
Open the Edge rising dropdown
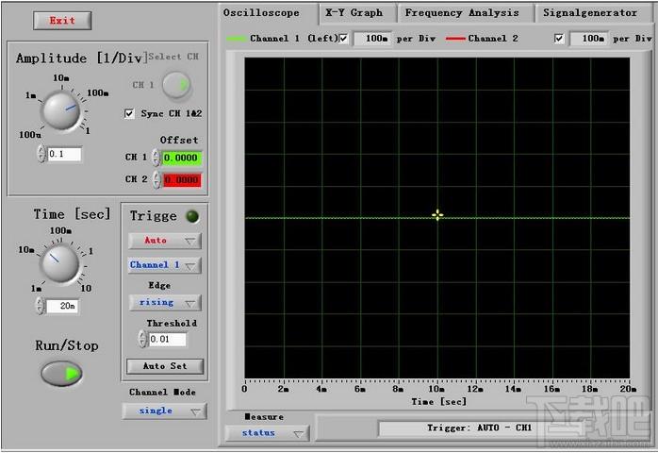(164, 303)
